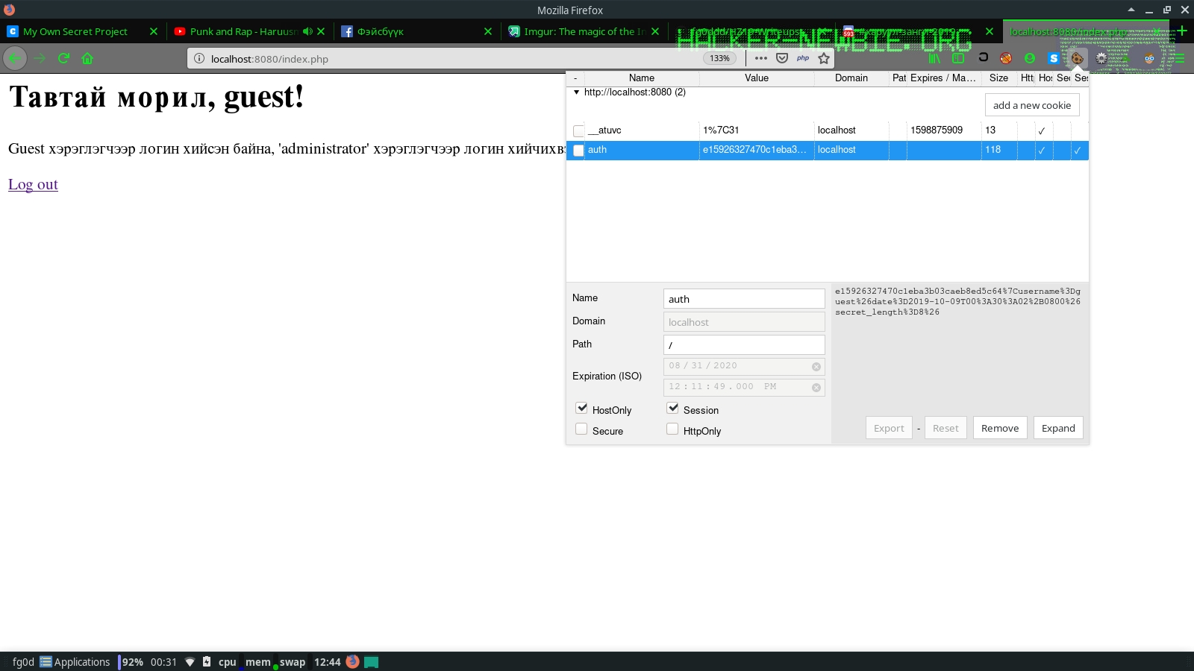This screenshot has height=671, width=1194.
Task: Click the Log out link
Action: click(x=33, y=185)
